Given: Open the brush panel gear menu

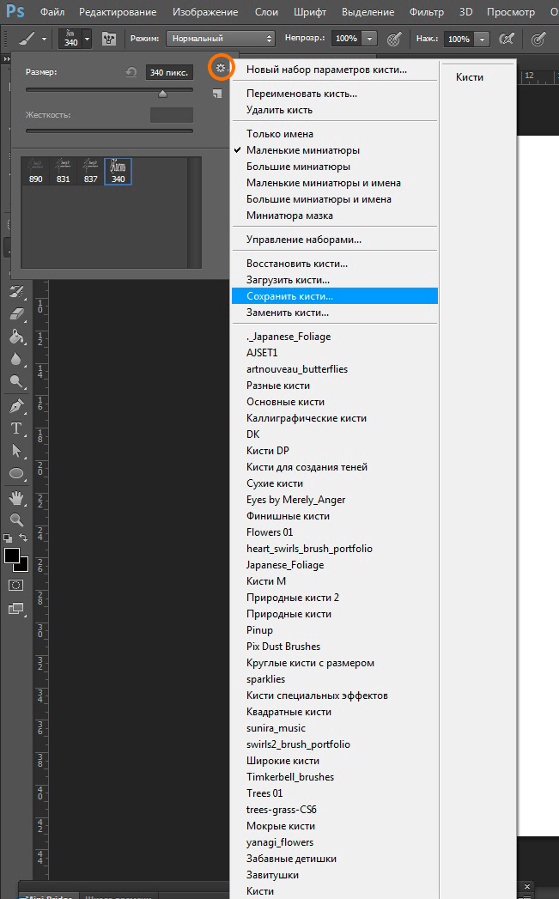Looking at the screenshot, I should coord(221,68).
